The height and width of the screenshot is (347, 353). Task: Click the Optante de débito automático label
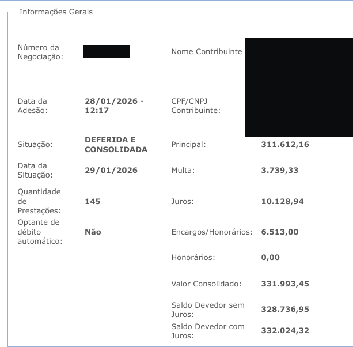[40, 232]
